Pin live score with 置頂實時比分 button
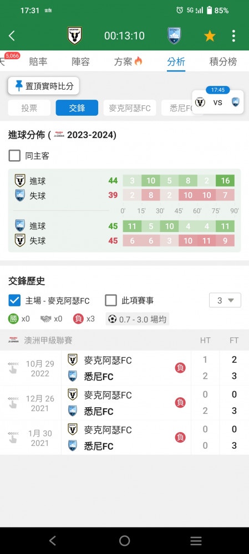 click(x=43, y=86)
